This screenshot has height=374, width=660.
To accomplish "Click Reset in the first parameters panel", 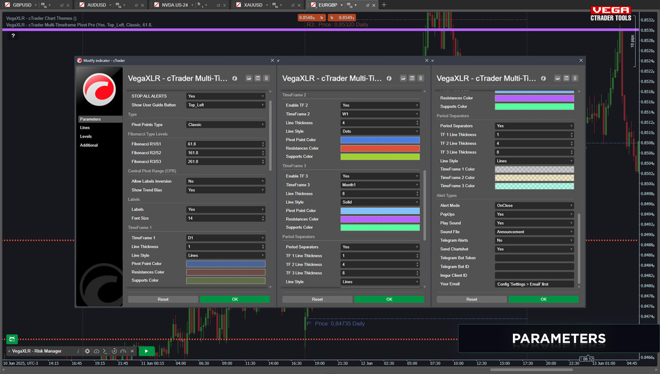I will (163, 300).
